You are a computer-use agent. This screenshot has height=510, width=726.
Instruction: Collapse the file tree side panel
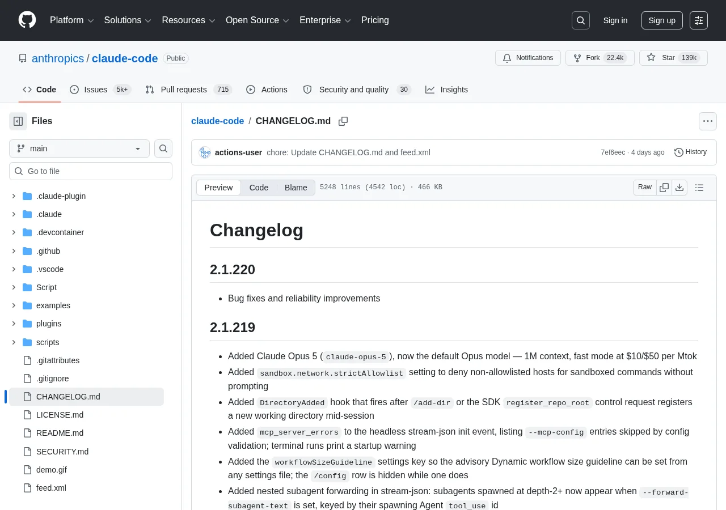(x=18, y=121)
